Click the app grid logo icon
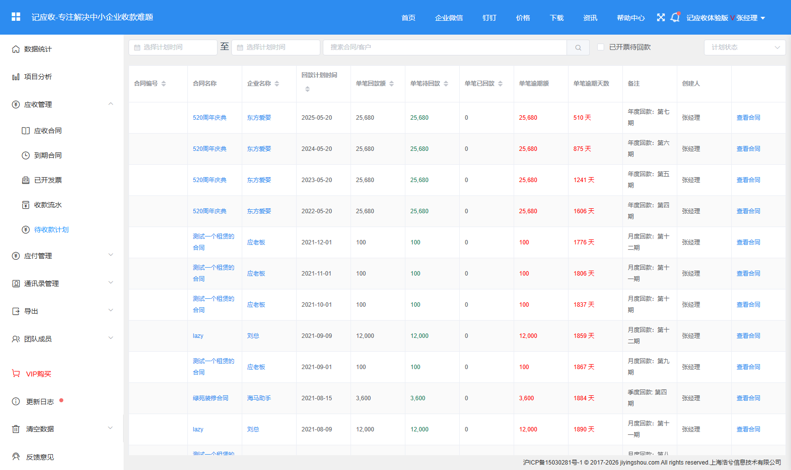 coord(16,17)
